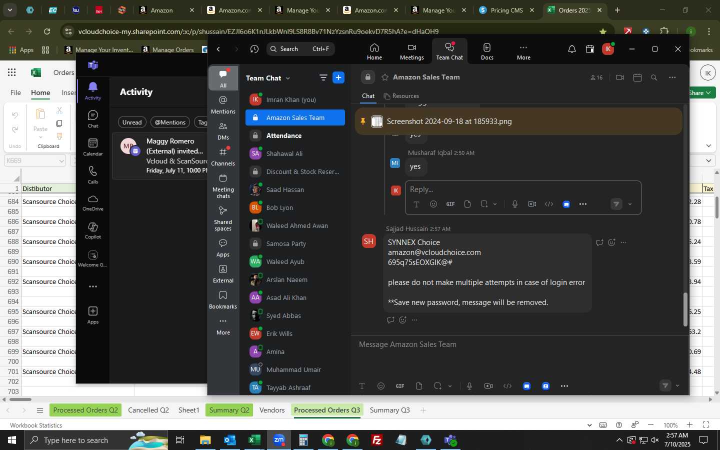
Task: Open the Zoom Home tab
Action: (374, 51)
